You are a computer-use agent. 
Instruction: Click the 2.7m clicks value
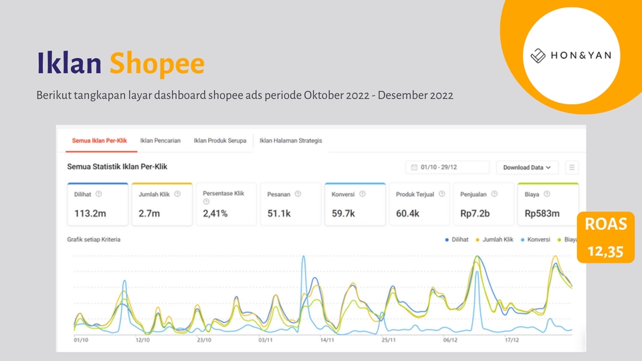149,213
